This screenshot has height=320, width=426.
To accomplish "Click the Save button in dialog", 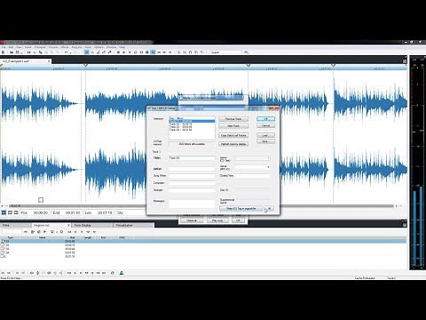I will click(265, 141).
